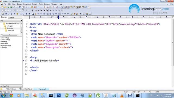Apply Underline HTML formatting

pos(11,14)
